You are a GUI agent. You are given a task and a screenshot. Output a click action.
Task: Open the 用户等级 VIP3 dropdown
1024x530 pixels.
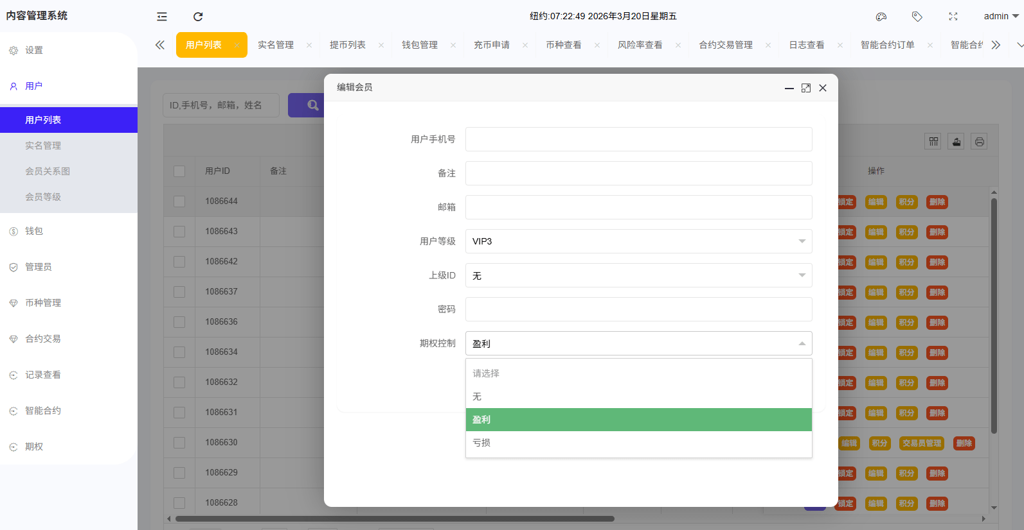point(638,241)
